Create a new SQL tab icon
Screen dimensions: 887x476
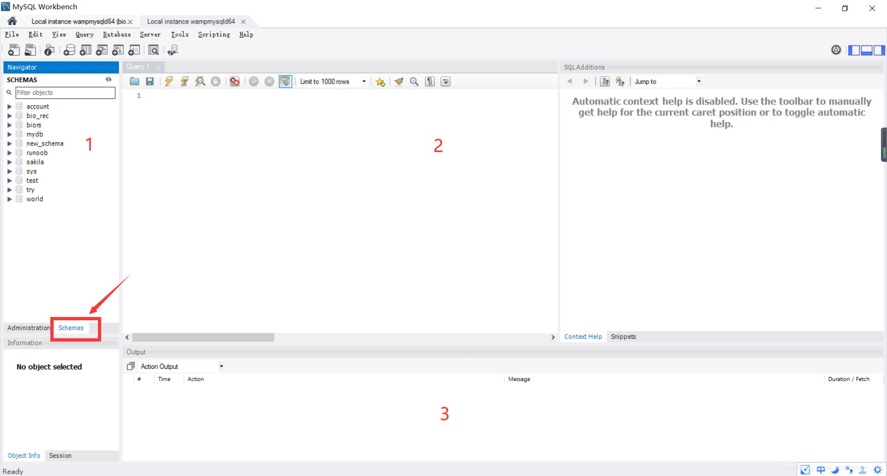click(x=14, y=50)
